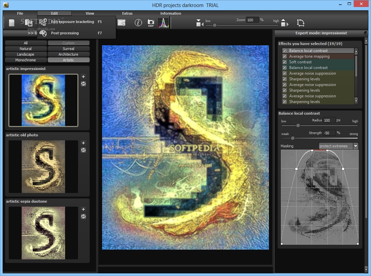Open the Extras menu
Screen dimensions: 371x276
point(127,13)
